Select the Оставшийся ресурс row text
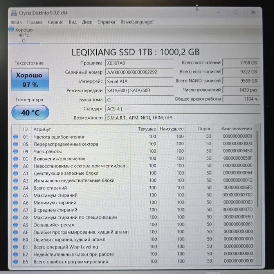The height and width of the screenshot is (274, 274). (54, 225)
